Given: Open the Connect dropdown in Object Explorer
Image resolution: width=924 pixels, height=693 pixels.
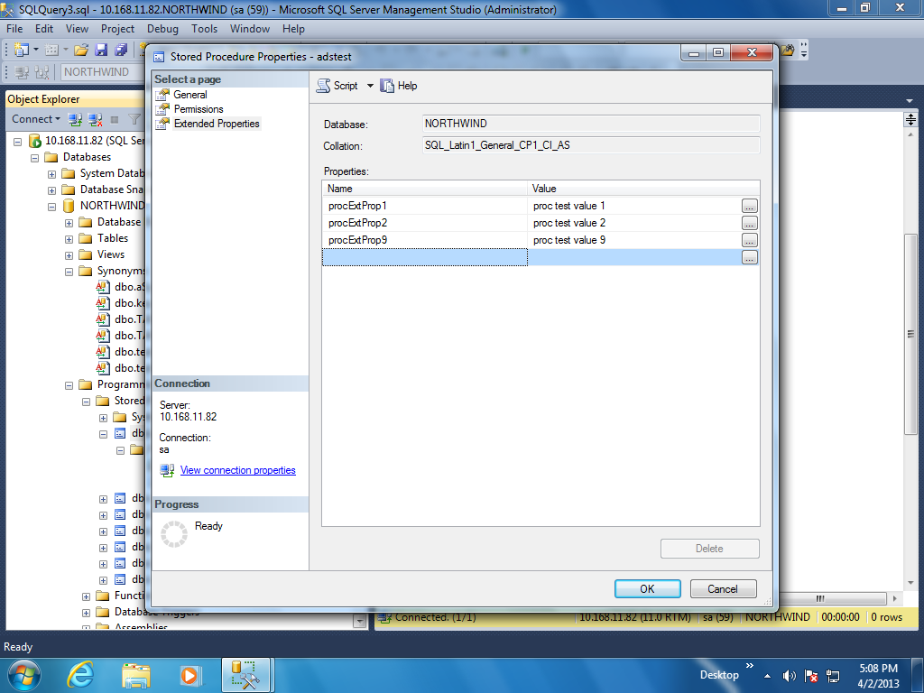Looking at the screenshot, I should point(36,119).
